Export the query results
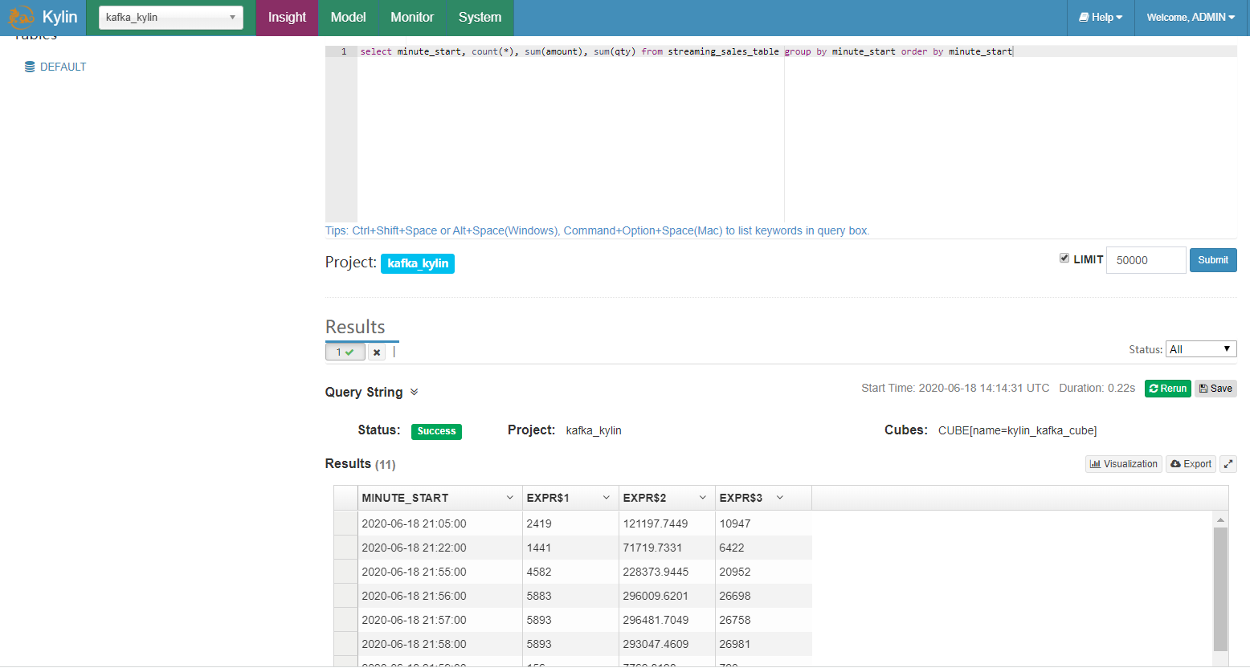This screenshot has height=668, width=1250. [1191, 464]
